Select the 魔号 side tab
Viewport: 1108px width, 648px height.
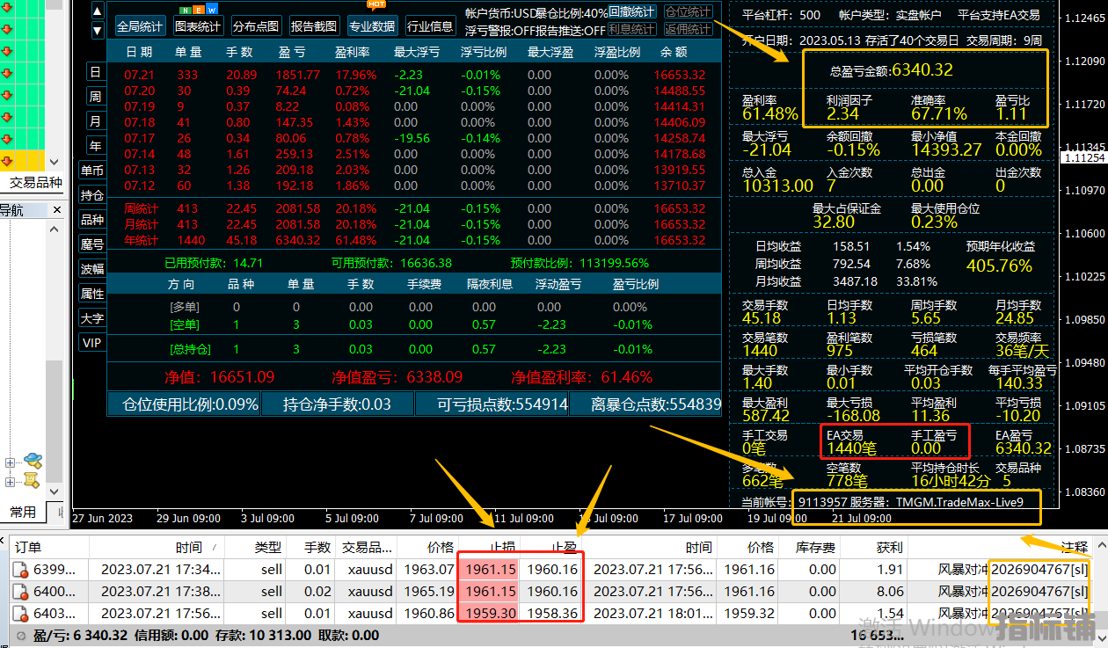(92, 244)
